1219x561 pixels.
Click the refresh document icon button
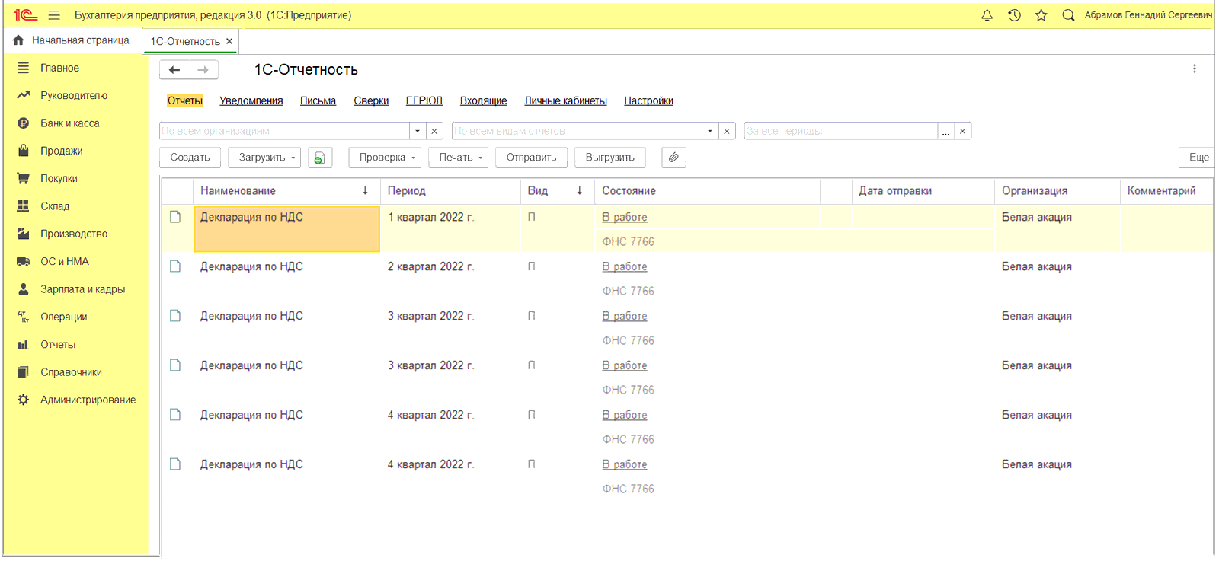point(320,158)
